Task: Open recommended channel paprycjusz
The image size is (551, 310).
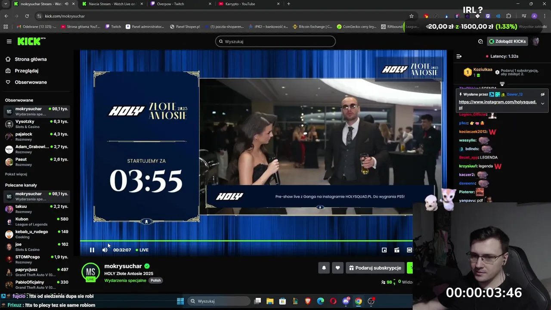Action: coord(37,272)
